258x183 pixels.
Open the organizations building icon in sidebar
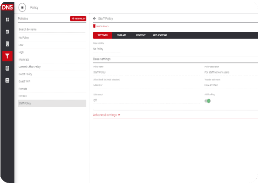tap(7, 44)
